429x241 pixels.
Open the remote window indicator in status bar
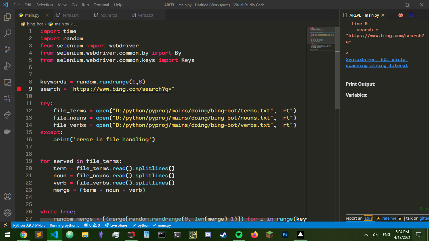(x=5, y=225)
